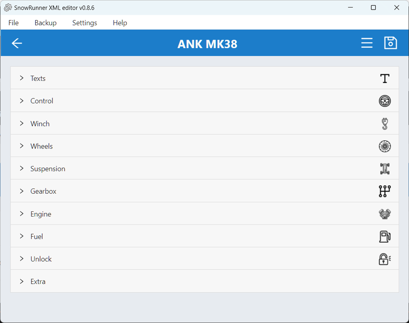Expand the Extra section chevron
The image size is (409, 323).
coord(22,281)
